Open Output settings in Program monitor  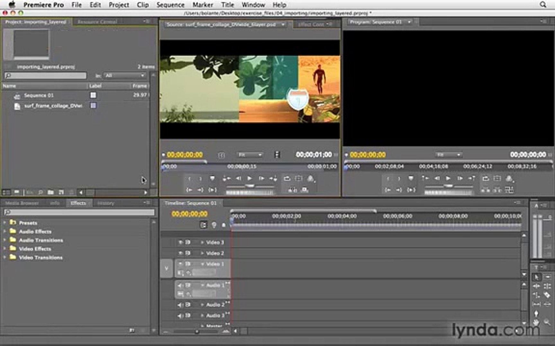[509, 178]
